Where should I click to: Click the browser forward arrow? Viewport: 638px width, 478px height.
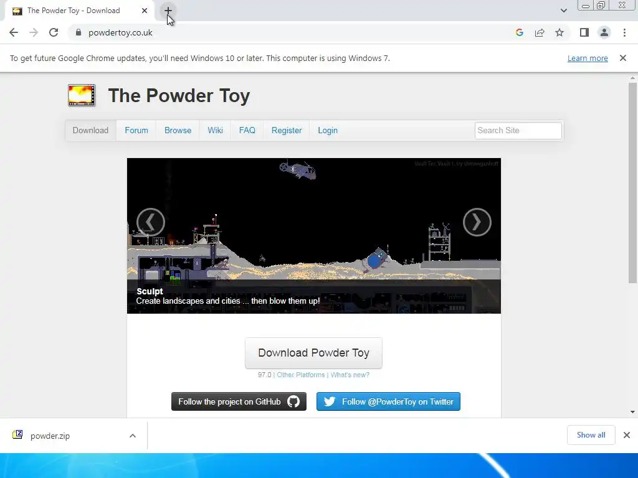pos(34,32)
